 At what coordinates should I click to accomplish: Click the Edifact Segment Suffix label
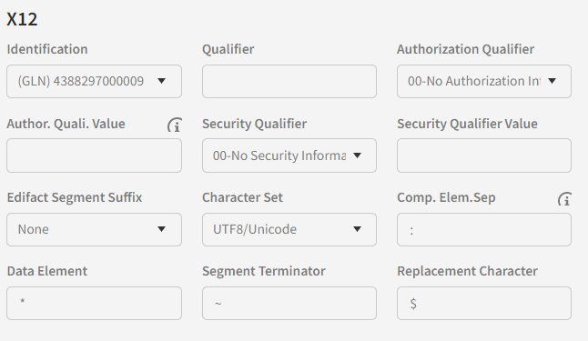75,197
